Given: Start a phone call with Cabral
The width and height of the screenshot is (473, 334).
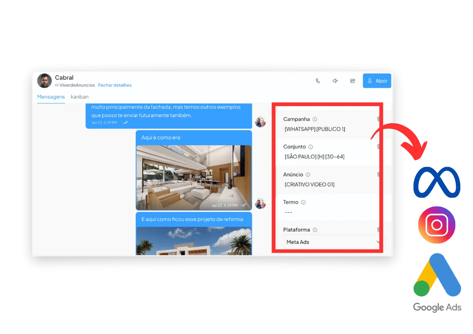Looking at the screenshot, I should (x=318, y=81).
